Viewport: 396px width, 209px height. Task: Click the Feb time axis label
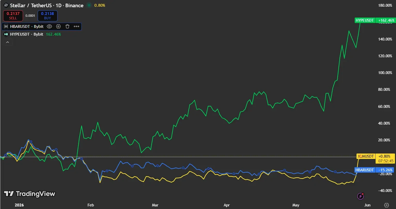[91, 205]
